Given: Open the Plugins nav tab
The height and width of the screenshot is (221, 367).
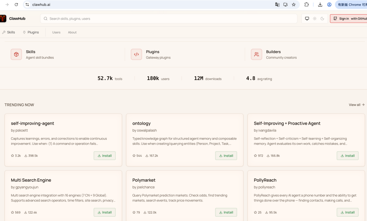Looking at the screenshot, I should pos(31,32).
